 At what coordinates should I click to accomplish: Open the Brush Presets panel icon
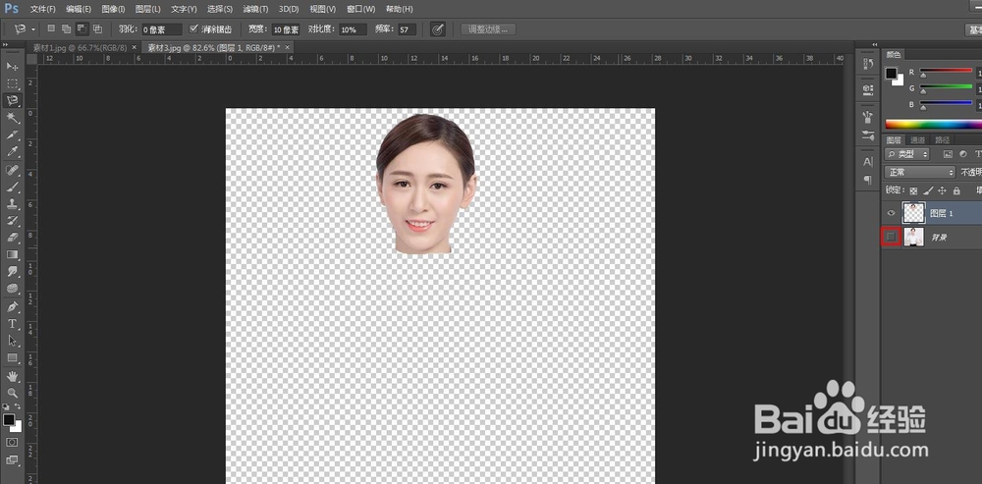pos(868,117)
